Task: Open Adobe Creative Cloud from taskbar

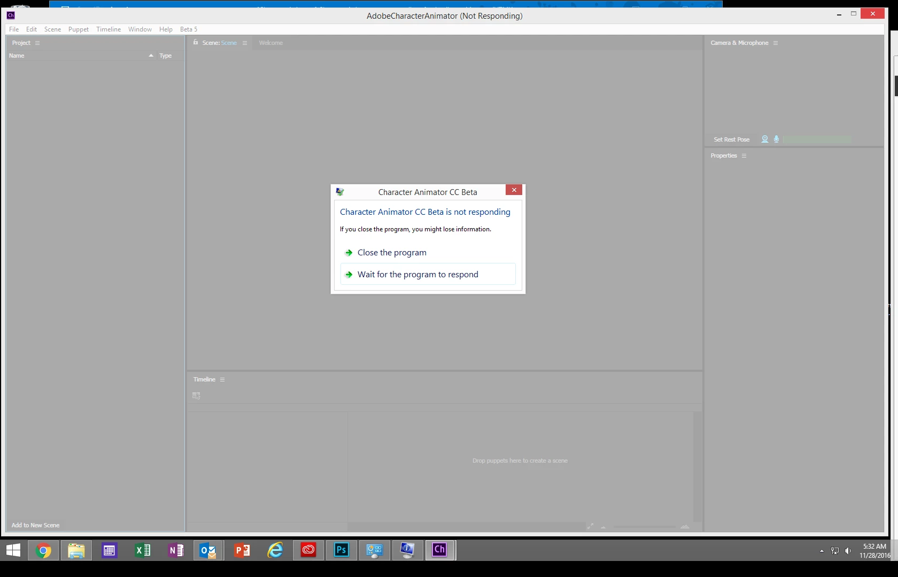Action: (308, 550)
